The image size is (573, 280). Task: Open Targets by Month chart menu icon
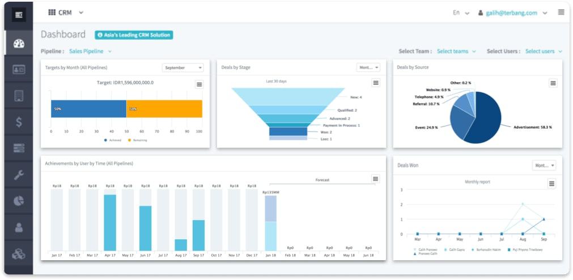[x=199, y=84]
